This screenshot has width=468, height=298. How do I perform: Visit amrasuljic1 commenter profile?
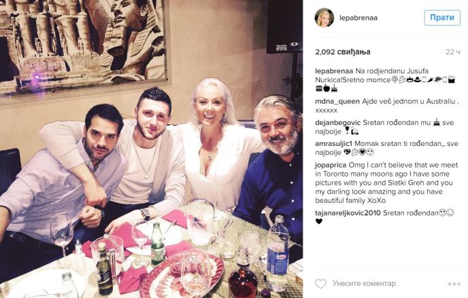334,143
